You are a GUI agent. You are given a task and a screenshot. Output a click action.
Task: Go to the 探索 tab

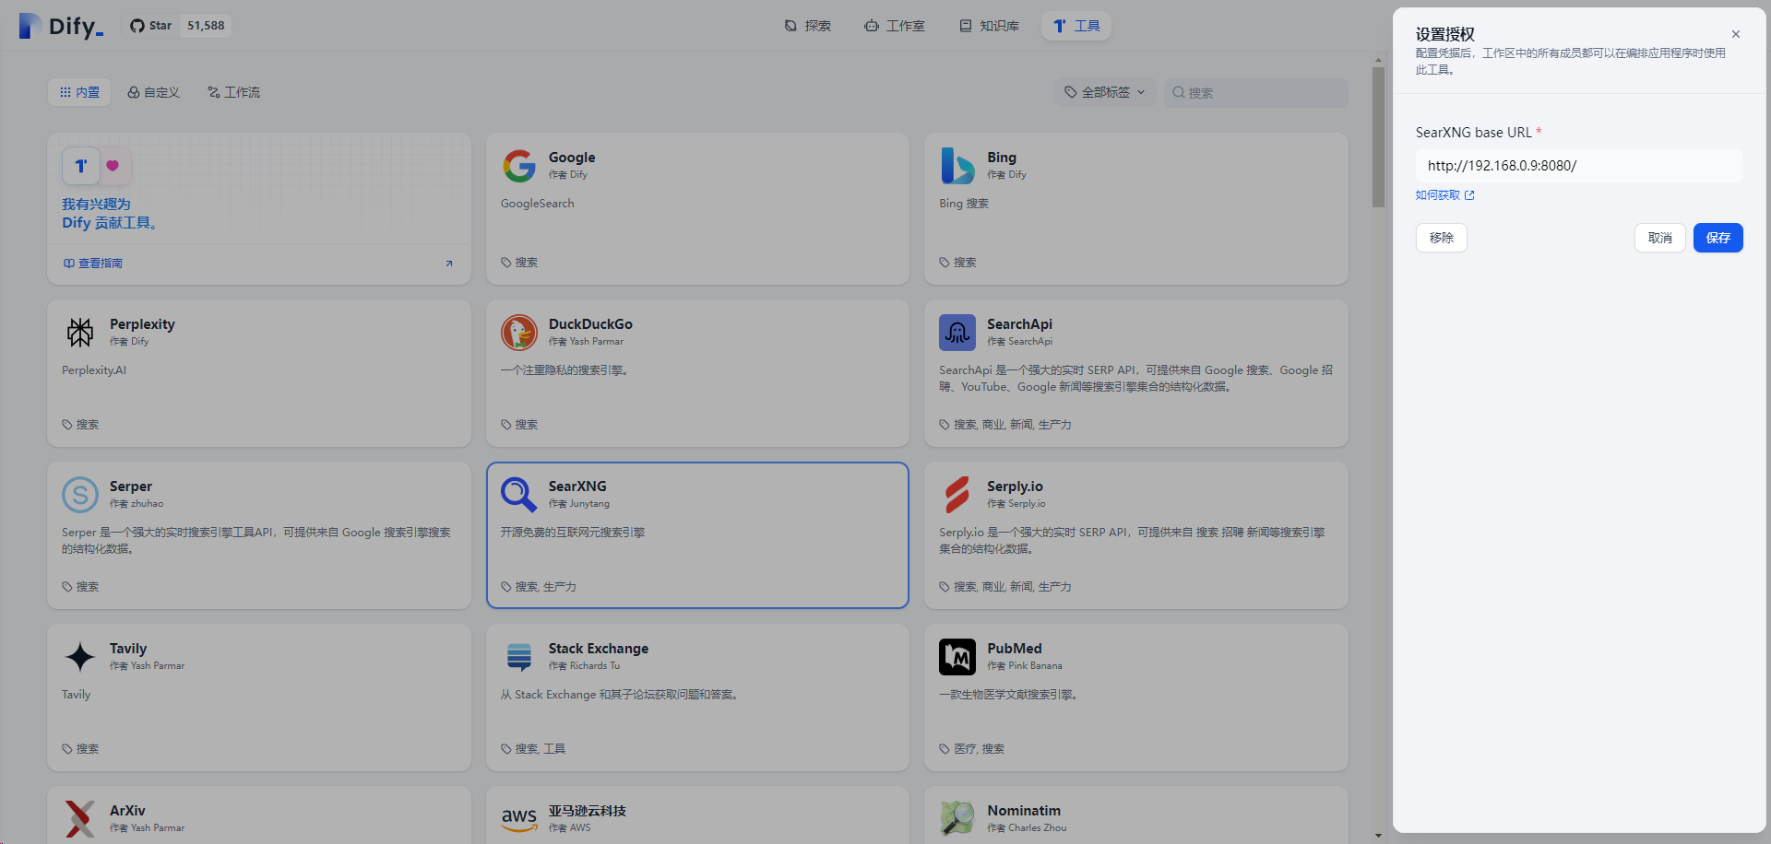pos(807,26)
